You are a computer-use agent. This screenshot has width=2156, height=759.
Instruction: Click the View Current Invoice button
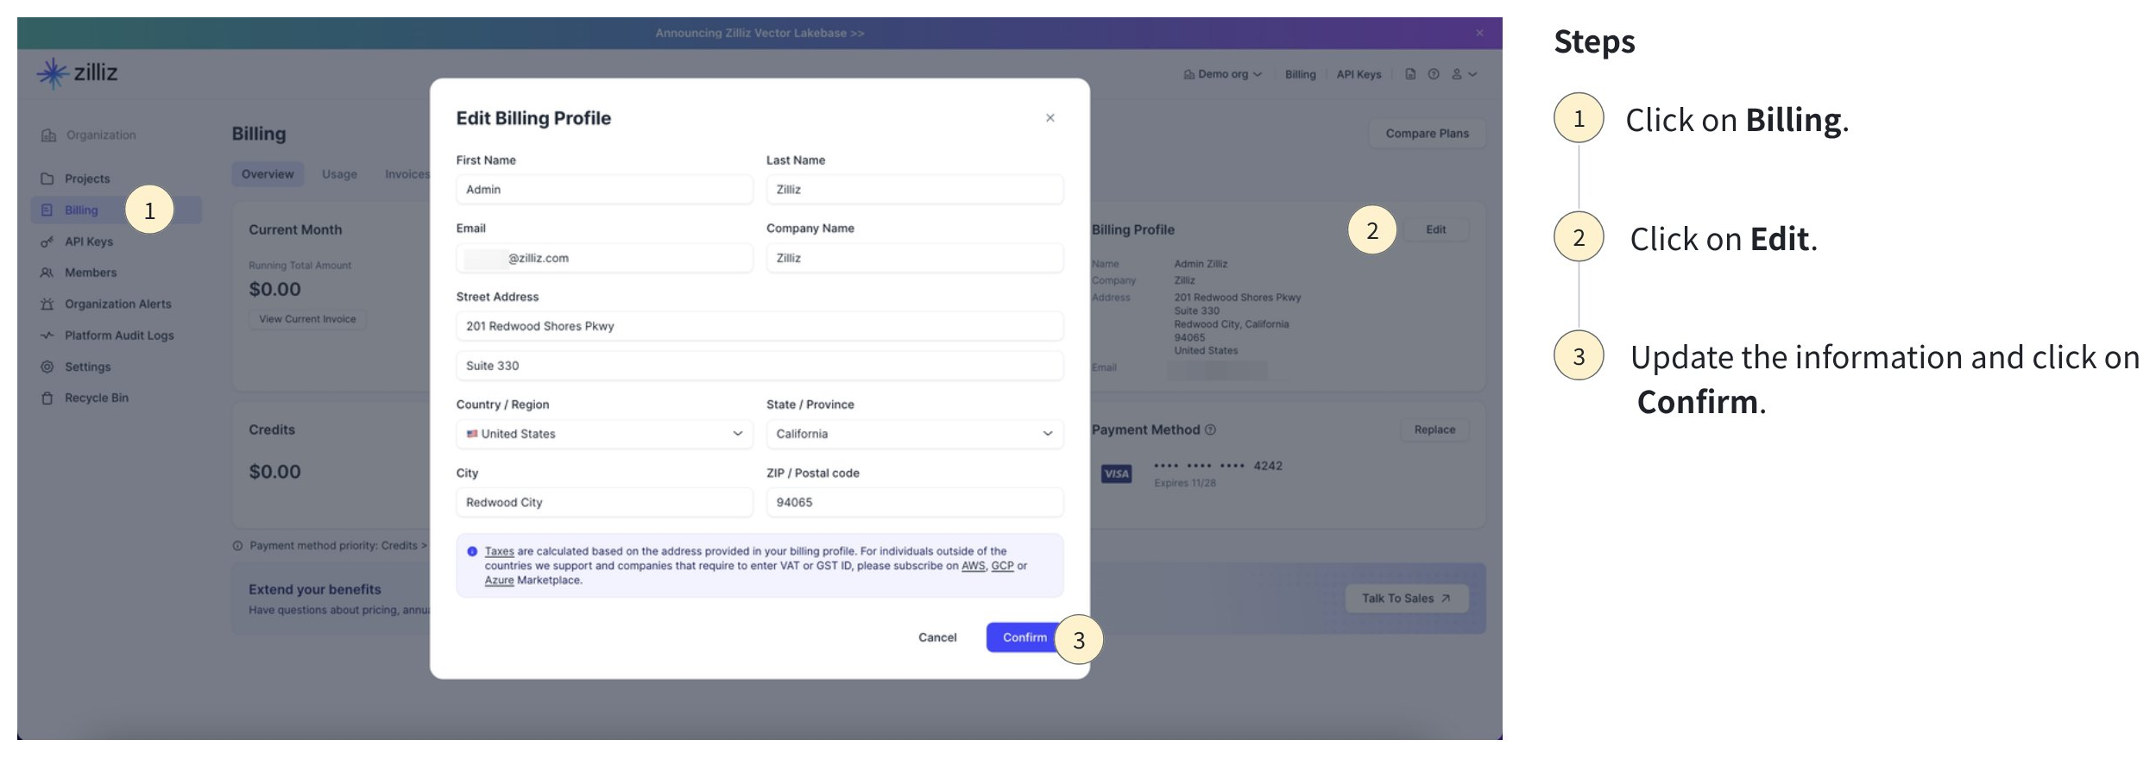tap(307, 319)
